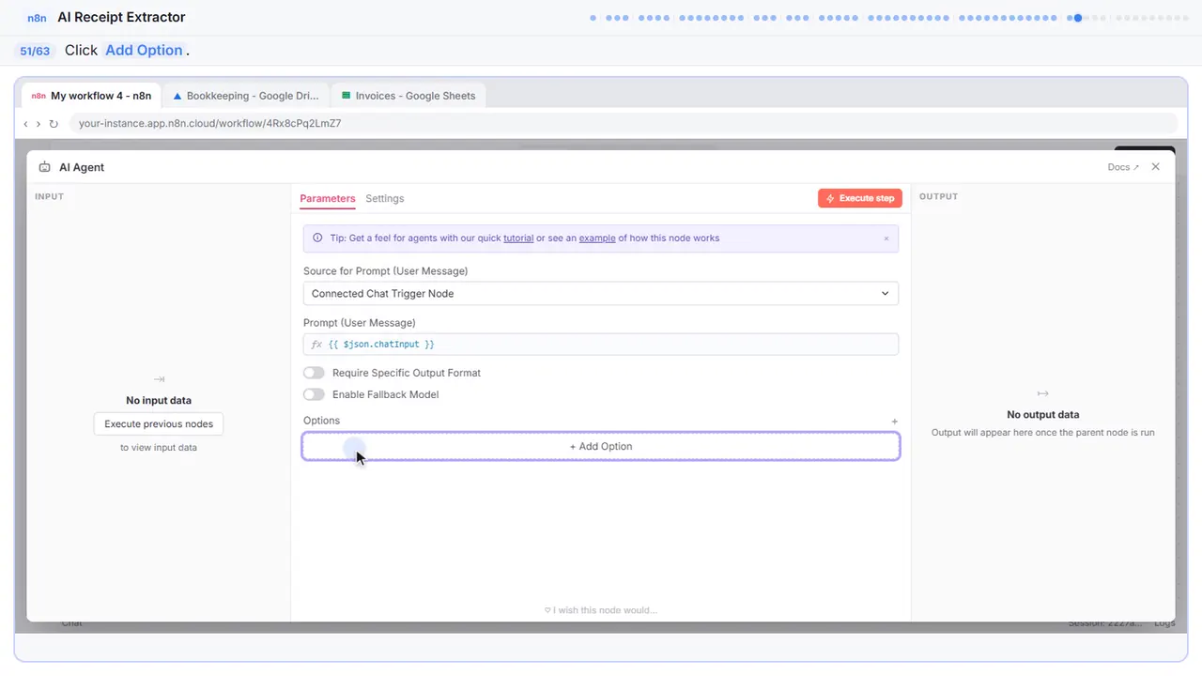This screenshot has height=676, width=1202.
Task: Open the quick tutorial link
Action: (518, 238)
